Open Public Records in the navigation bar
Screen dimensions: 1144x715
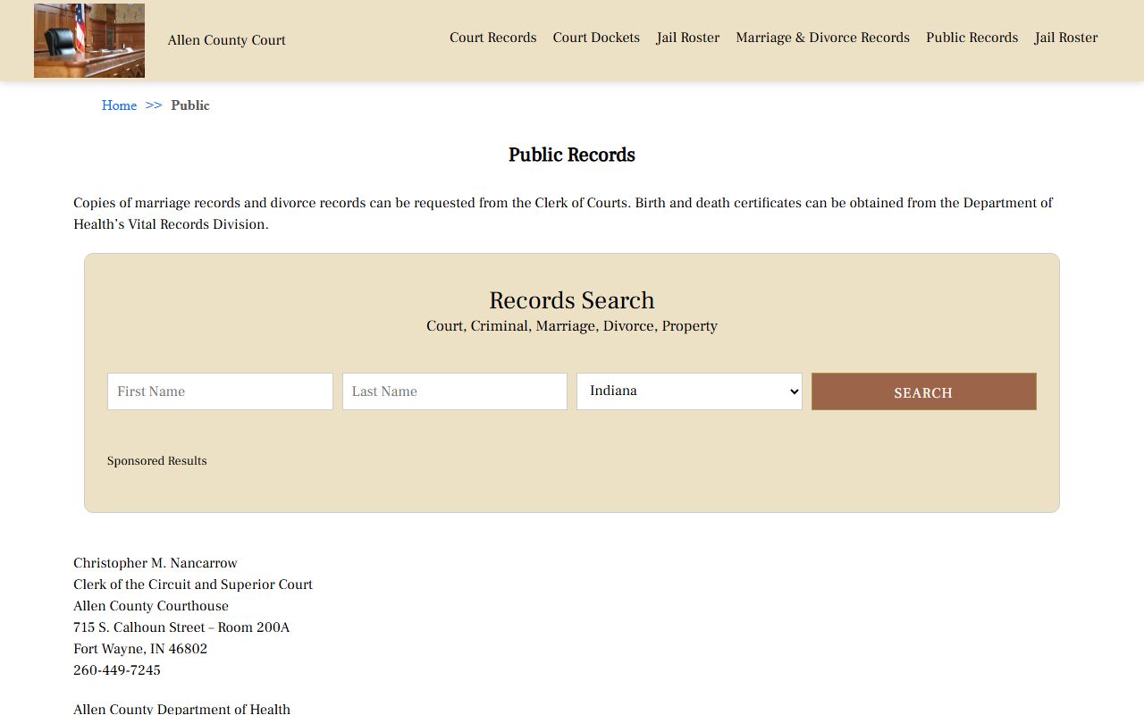point(972,38)
